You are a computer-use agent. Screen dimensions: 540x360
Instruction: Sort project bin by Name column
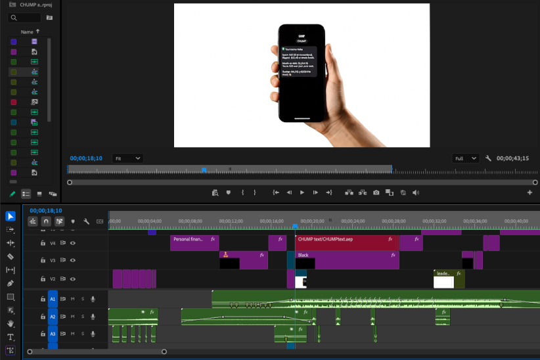click(30, 32)
